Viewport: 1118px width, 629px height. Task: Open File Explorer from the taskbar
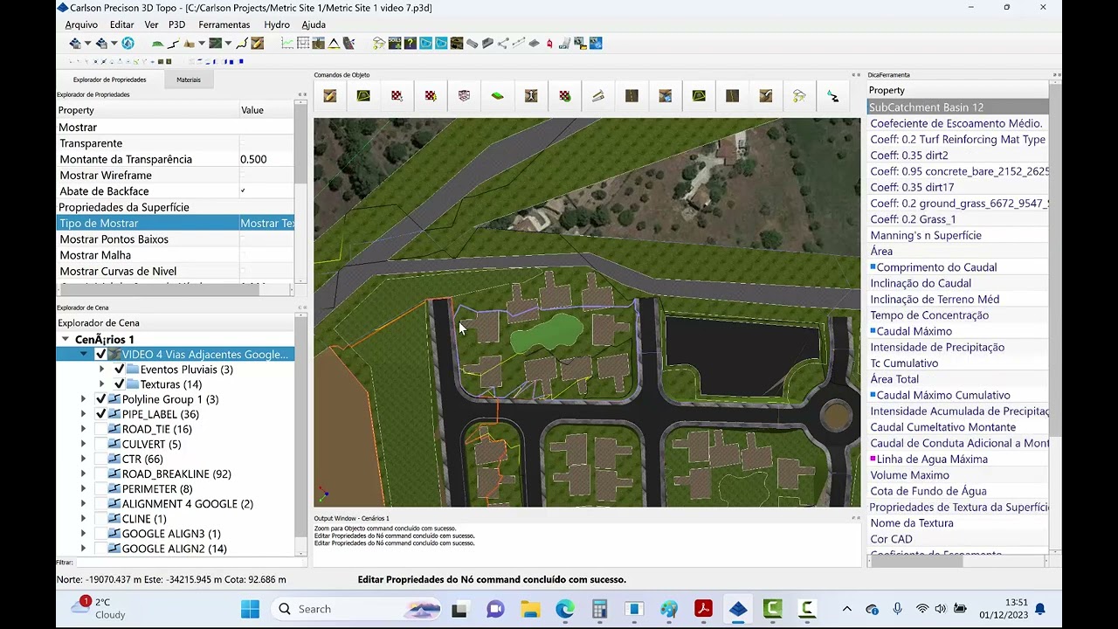tap(530, 609)
